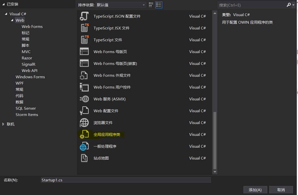Click the template list scrollbar thumb
This screenshot has width=298, height=195.
[215, 140]
